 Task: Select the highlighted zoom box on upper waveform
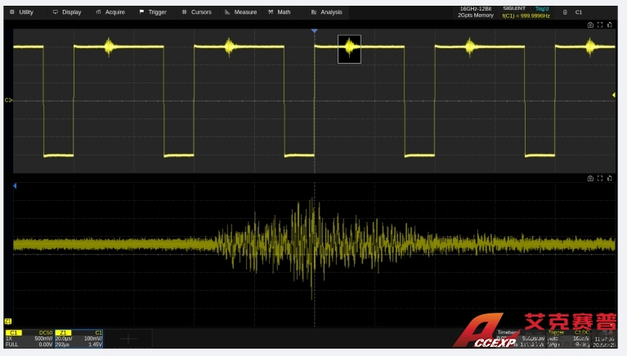coord(349,48)
